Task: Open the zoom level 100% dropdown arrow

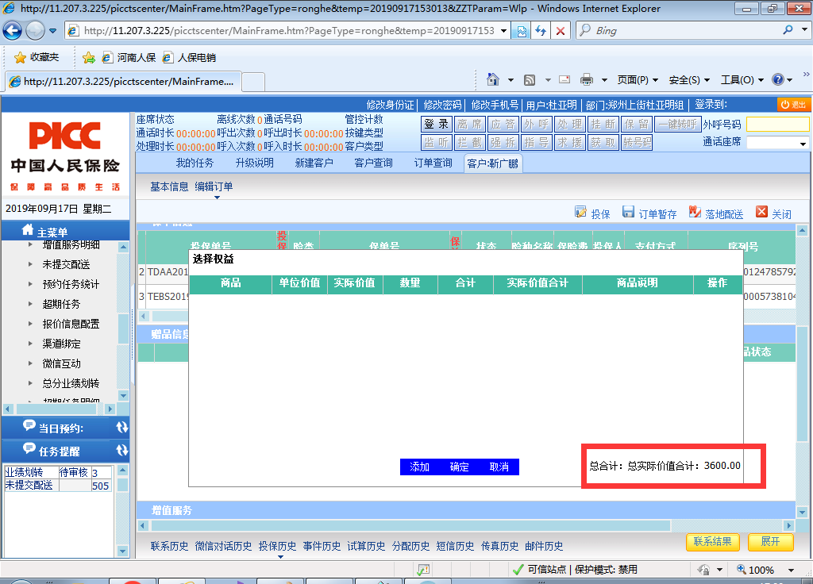Action: [x=792, y=570]
